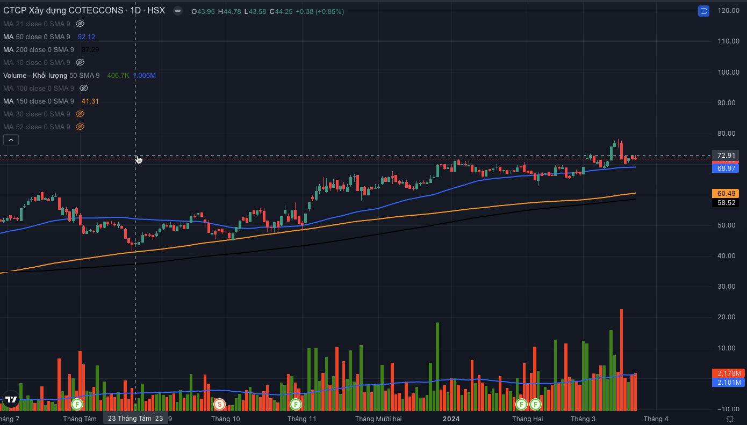747x425 pixels.
Task: Toggle visibility of MA 52 indicator
Action: (x=80, y=127)
